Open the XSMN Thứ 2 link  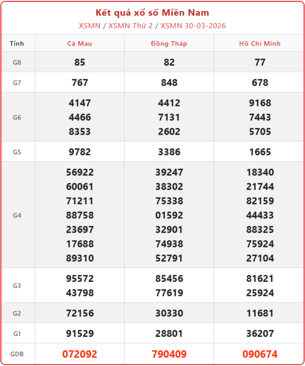pyautogui.click(x=130, y=26)
